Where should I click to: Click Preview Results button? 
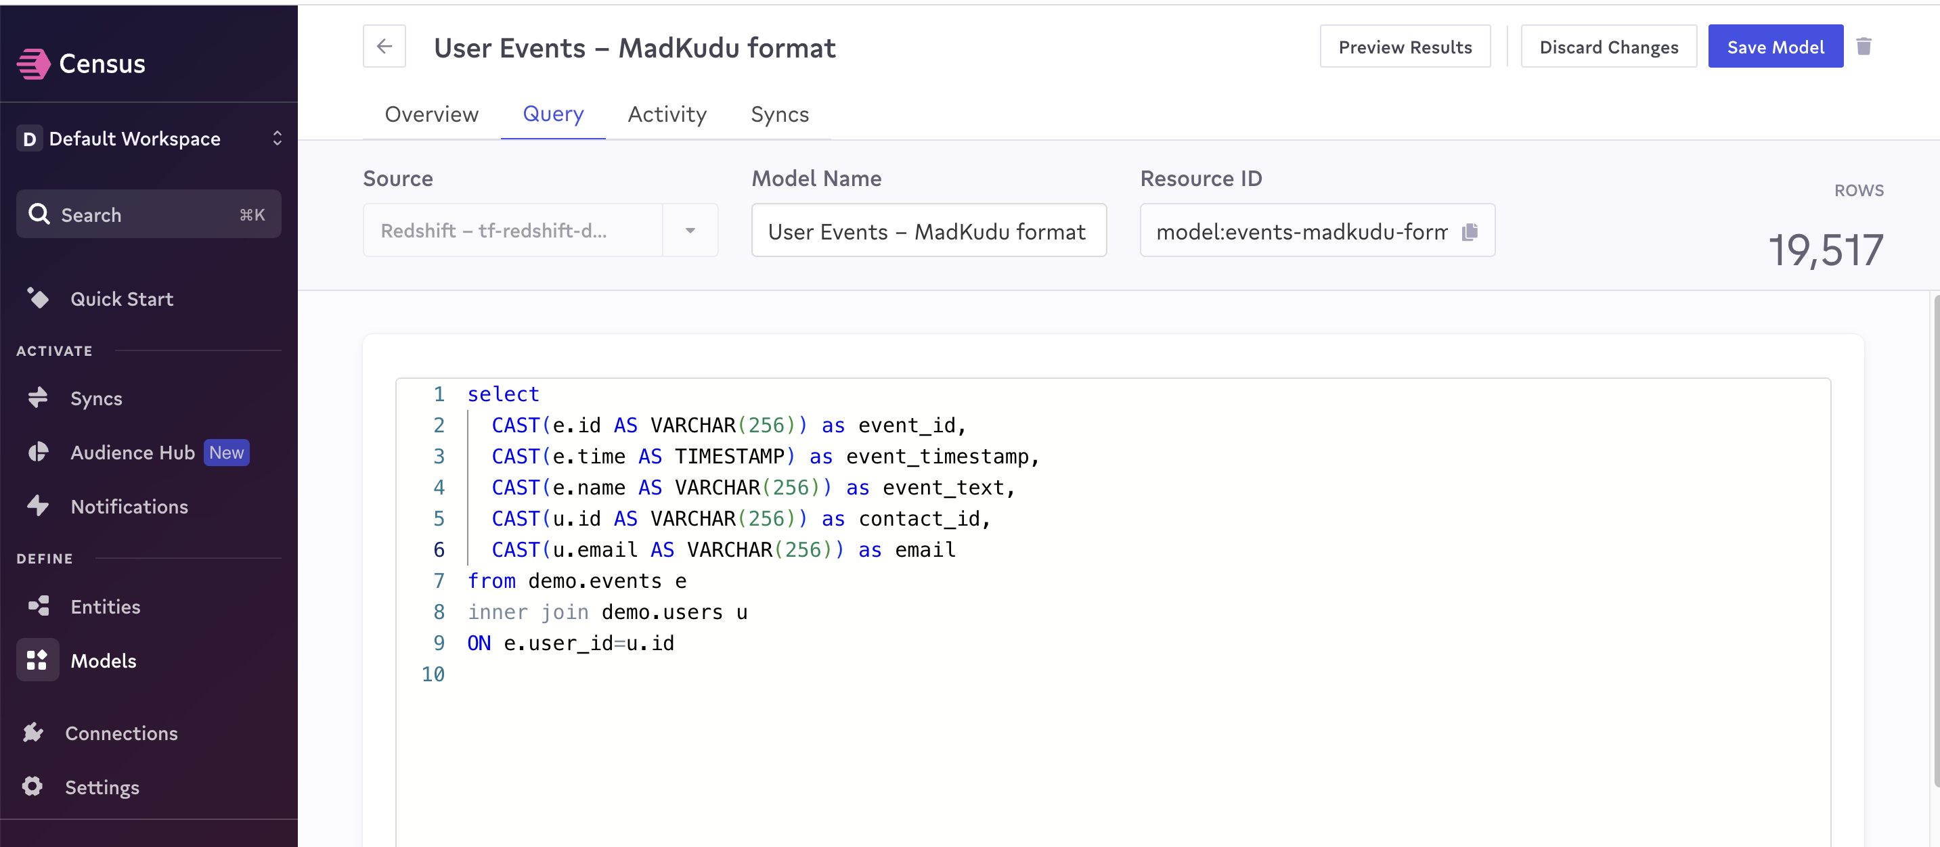(1405, 47)
